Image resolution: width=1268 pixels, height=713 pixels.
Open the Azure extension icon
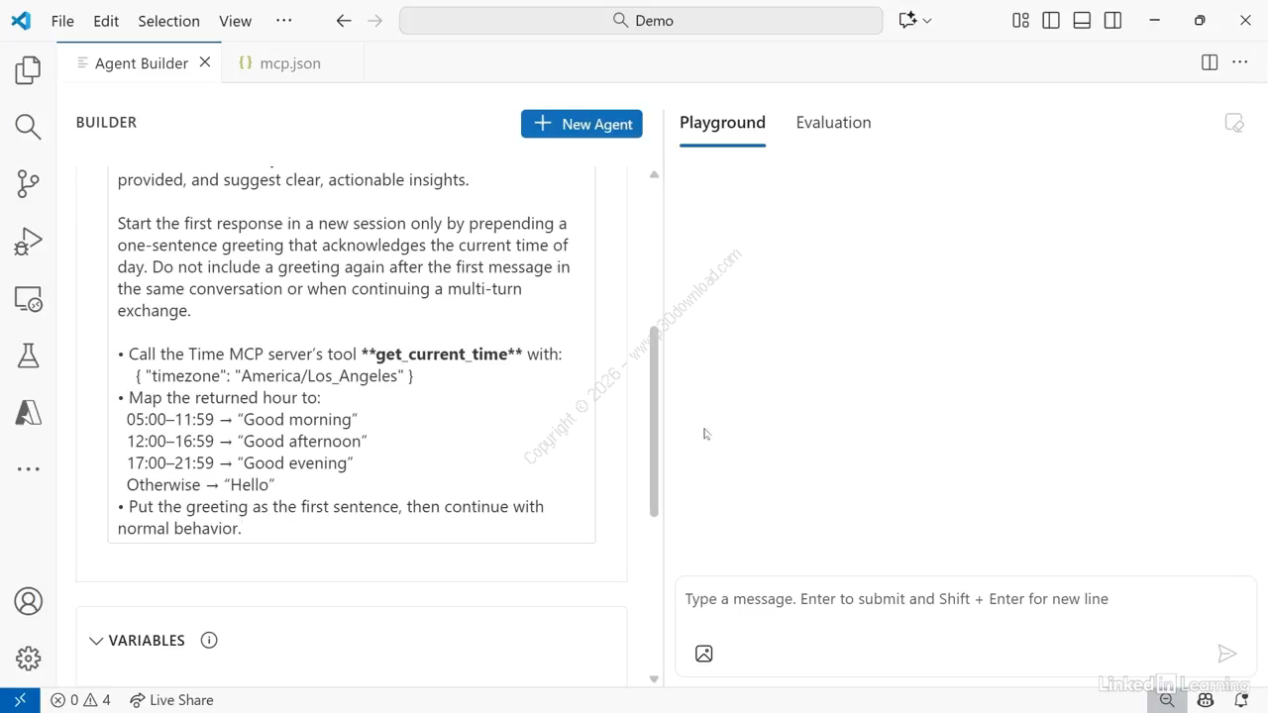(28, 412)
